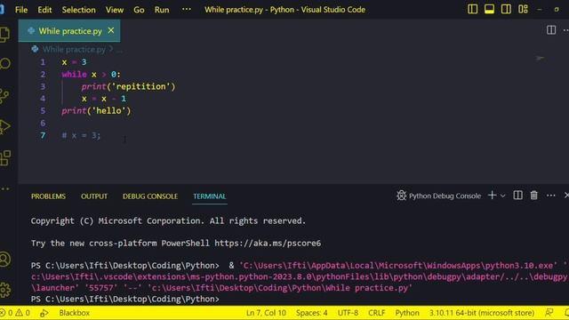Split the editor to the right
Viewport: 569px width, 320px height.
551,29
